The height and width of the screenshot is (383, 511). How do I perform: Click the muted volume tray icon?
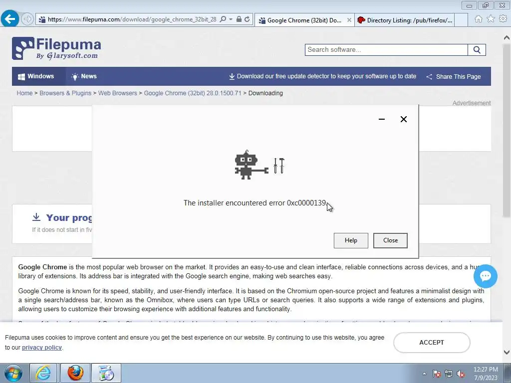[x=461, y=374]
